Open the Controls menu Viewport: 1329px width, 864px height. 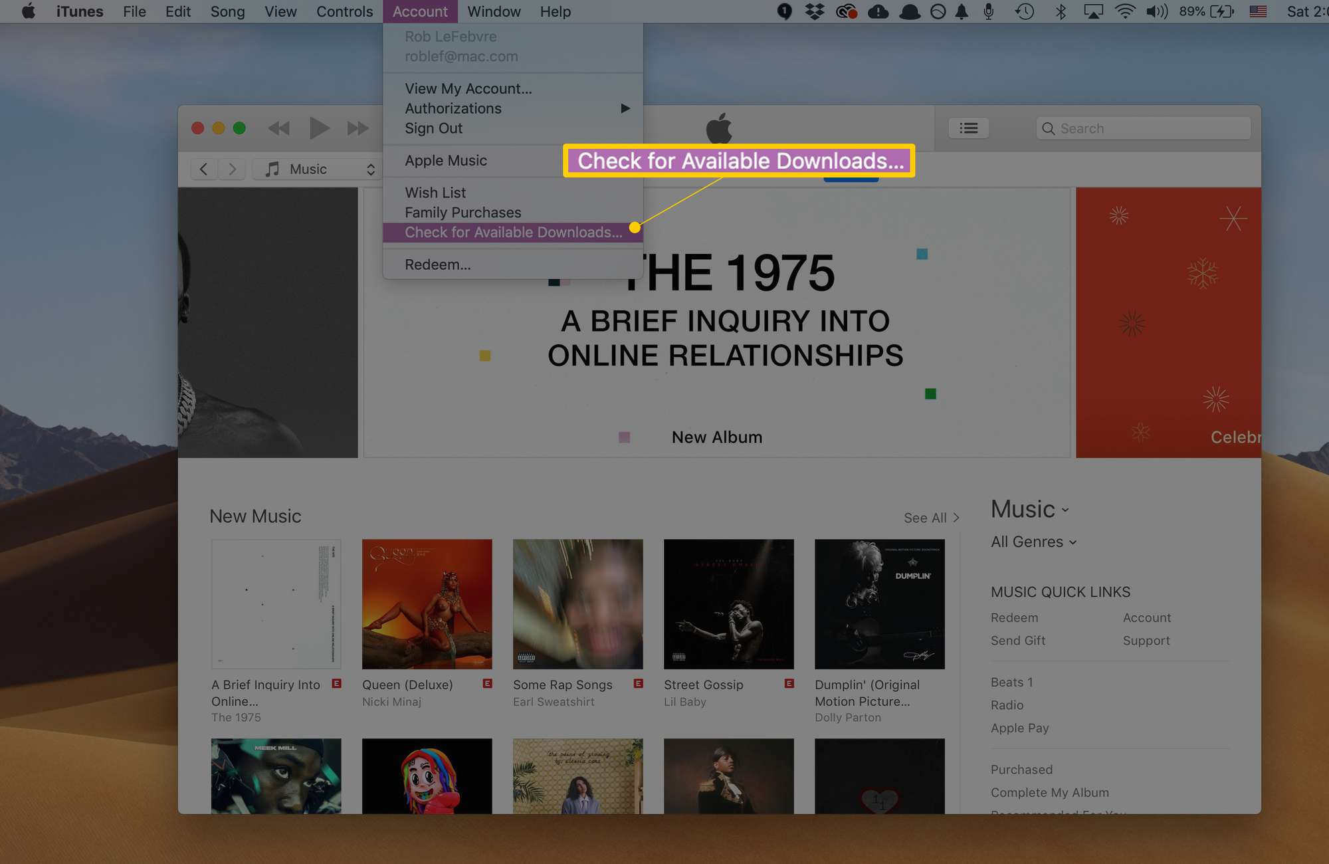point(344,11)
